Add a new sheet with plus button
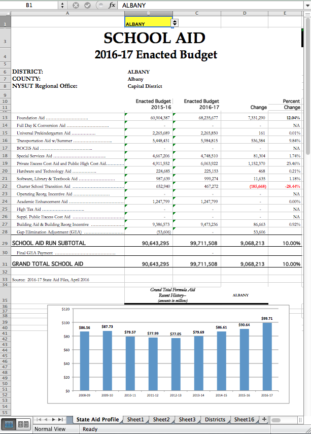The image size is (311, 434). [x=264, y=419]
